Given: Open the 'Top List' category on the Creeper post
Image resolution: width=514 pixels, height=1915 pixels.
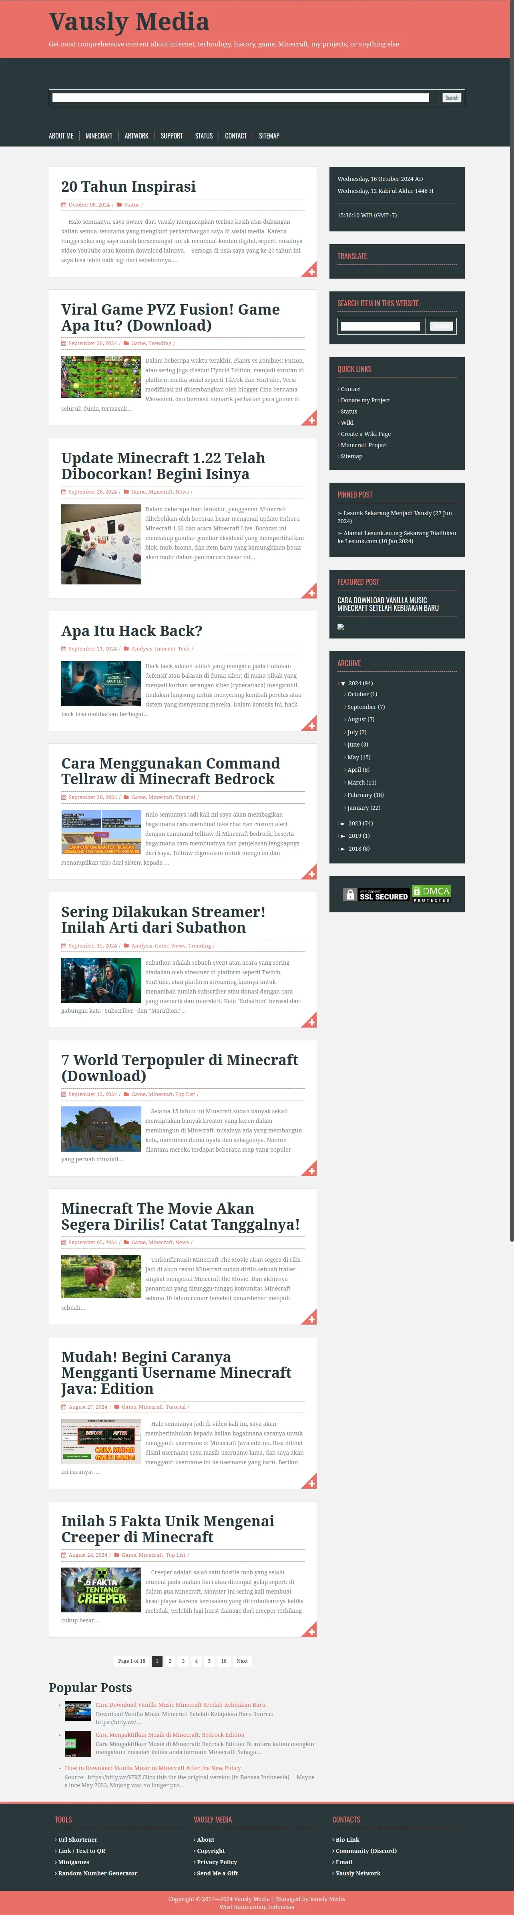Looking at the screenshot, I should (176, 1555).
